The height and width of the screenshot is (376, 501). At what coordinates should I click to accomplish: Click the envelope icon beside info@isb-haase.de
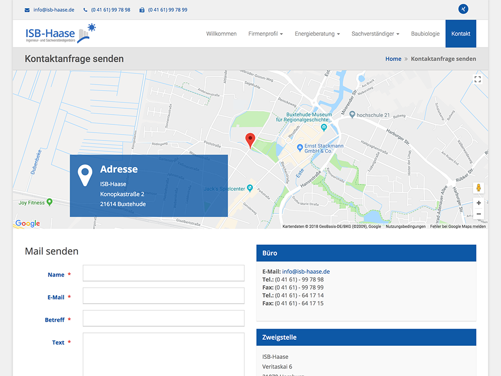click(x=27, y=10)
